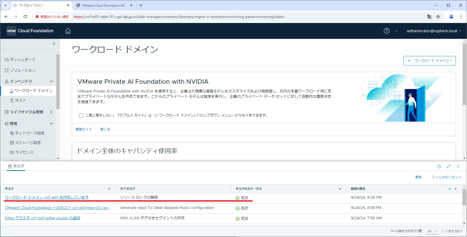Collapse the left navigation sidebar

[x=54, y=44]
